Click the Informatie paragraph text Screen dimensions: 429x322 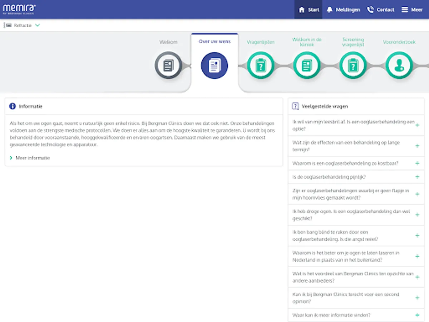(143, 135)
